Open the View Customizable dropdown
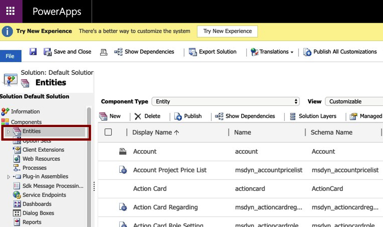This screenshot has width=383, height=227. click(354, 101)
